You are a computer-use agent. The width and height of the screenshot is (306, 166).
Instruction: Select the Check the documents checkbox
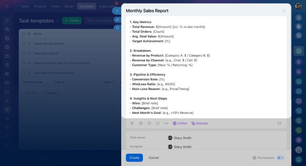23,43
